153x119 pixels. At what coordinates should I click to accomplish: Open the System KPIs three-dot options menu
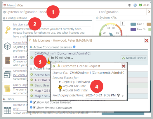click(x=123, y=24)
